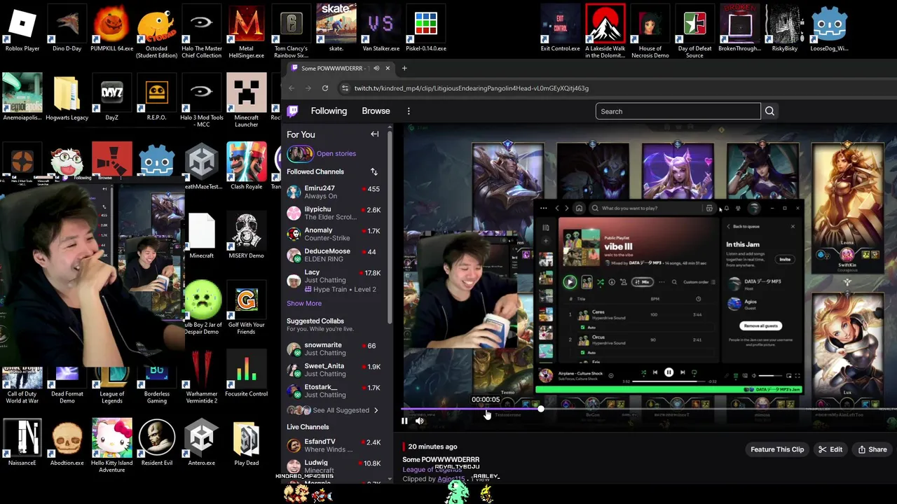Reload the Twitch page

tap(325, 88)
